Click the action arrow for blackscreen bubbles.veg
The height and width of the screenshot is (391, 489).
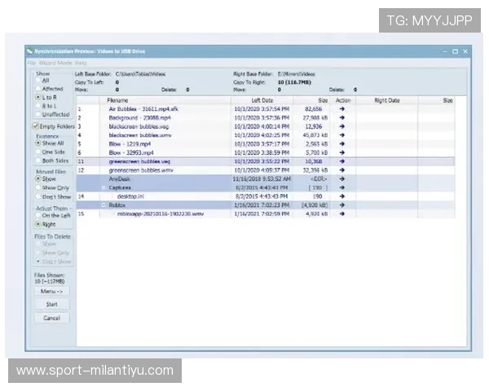pos(342,126)
